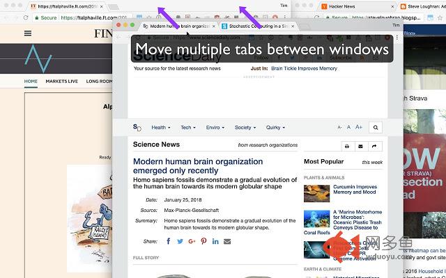Close the Modern human brain organization tab
Screen dimensions: 446x278
[x=214, y=26]
